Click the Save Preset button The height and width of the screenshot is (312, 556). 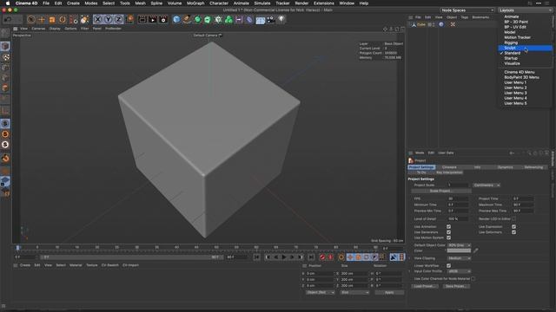456,286
